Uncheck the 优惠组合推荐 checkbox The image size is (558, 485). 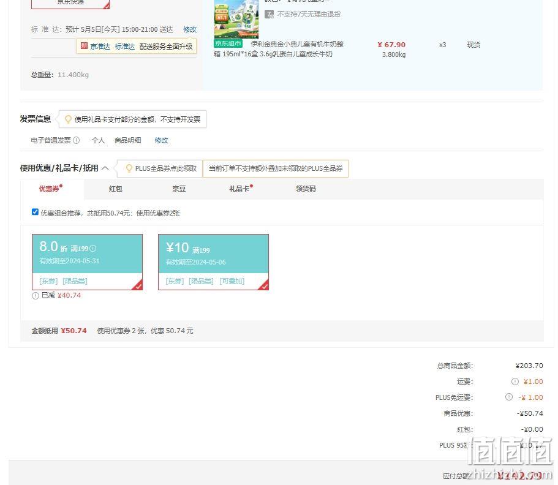(x=35, y=212)
